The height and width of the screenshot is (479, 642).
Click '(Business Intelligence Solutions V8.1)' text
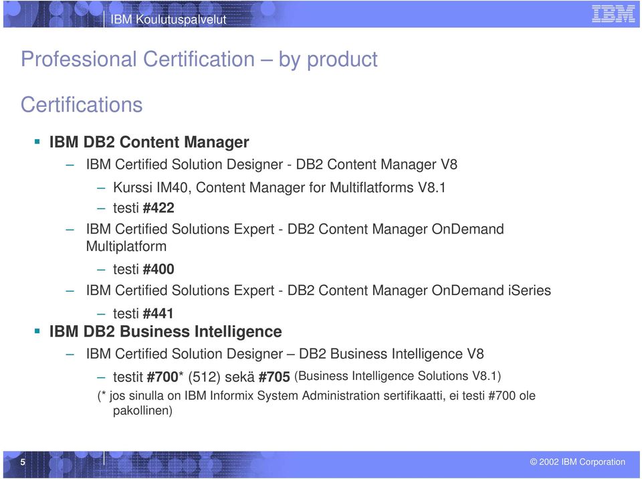click(397, 376)
